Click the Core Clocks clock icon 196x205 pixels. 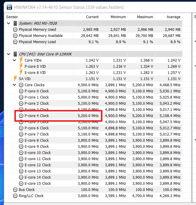tap(21, 85)
